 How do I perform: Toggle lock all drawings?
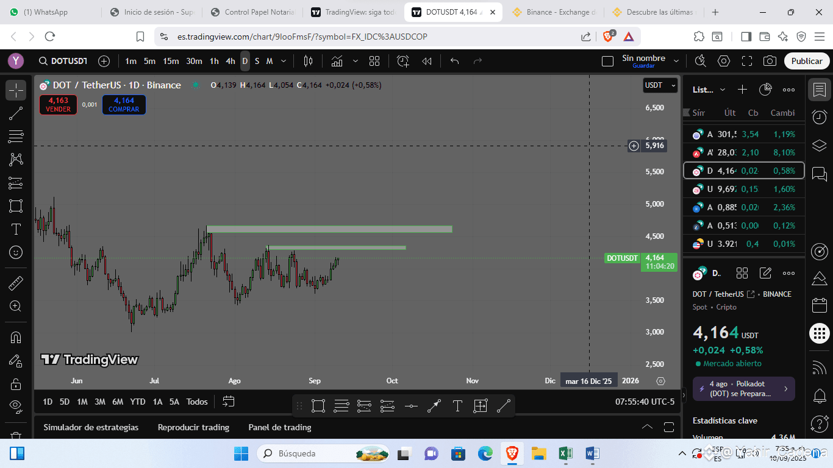click(x=16, y=384)
